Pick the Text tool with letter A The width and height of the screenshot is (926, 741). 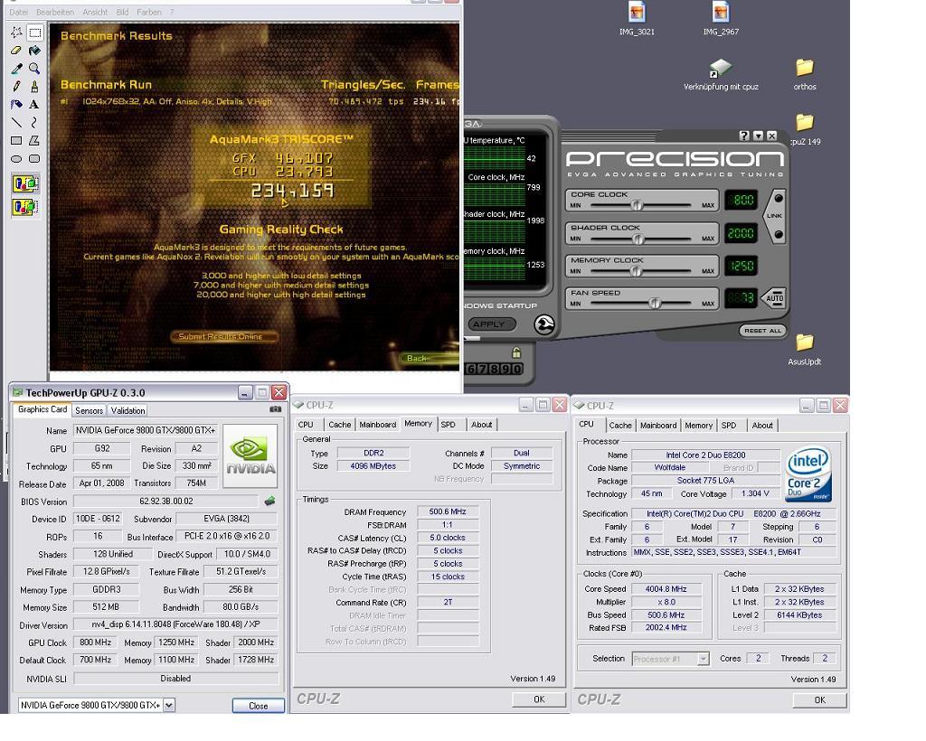(x=35, y=105)
